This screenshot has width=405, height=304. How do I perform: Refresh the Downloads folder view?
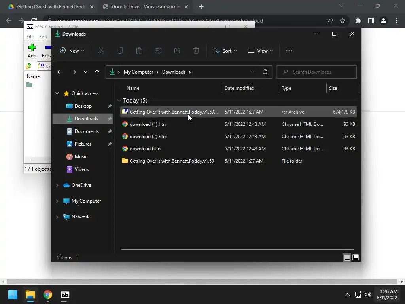265,72
